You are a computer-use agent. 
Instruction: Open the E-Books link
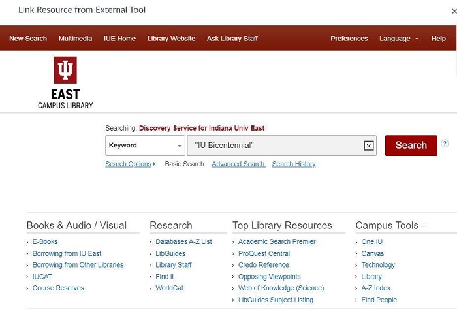[x=45, y=242]
